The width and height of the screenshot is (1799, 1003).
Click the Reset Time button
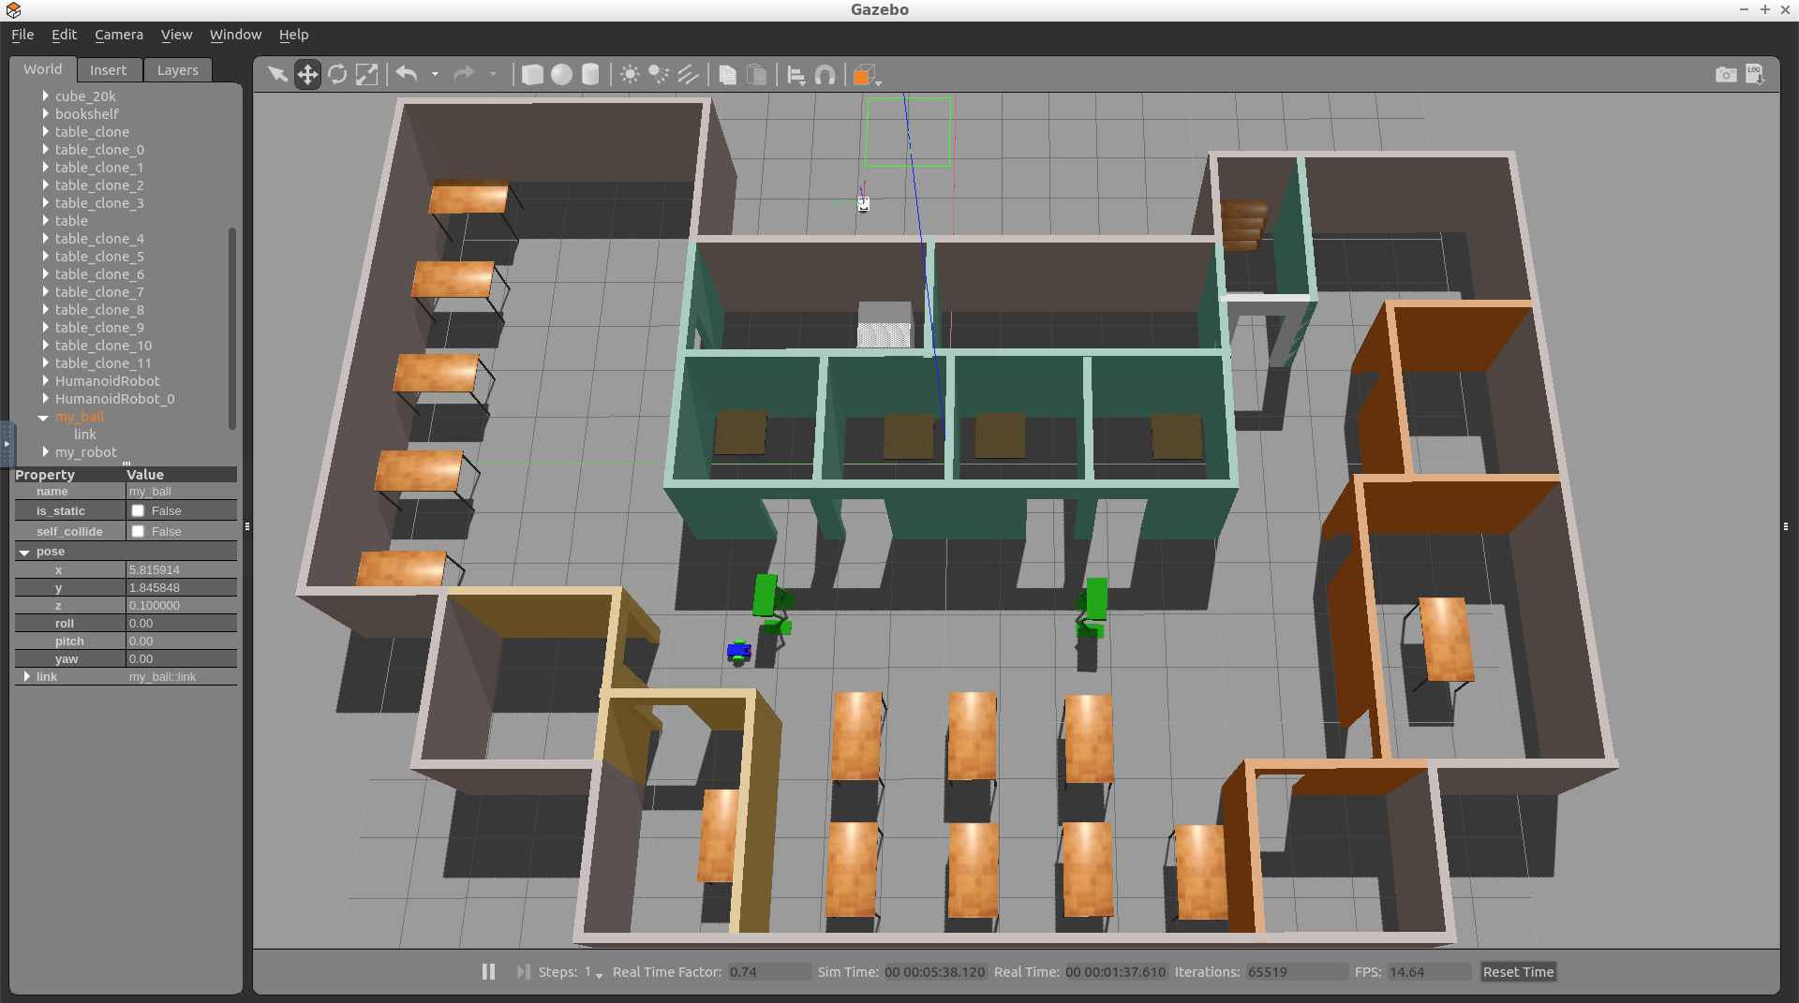pyautogui.click(x=1518, y=972)
